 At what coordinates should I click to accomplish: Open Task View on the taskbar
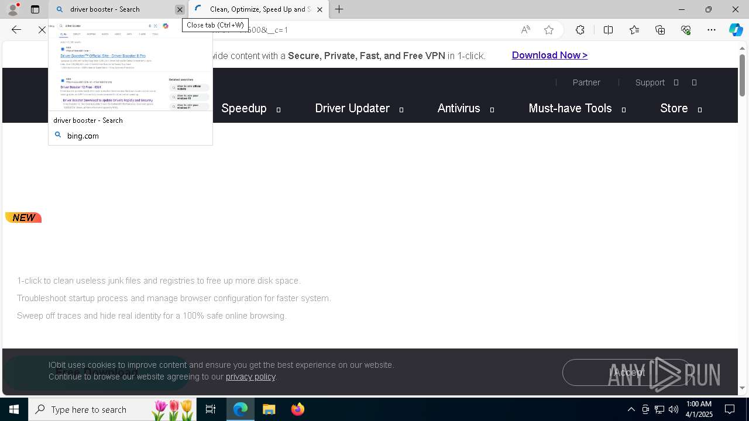(211, 409)
